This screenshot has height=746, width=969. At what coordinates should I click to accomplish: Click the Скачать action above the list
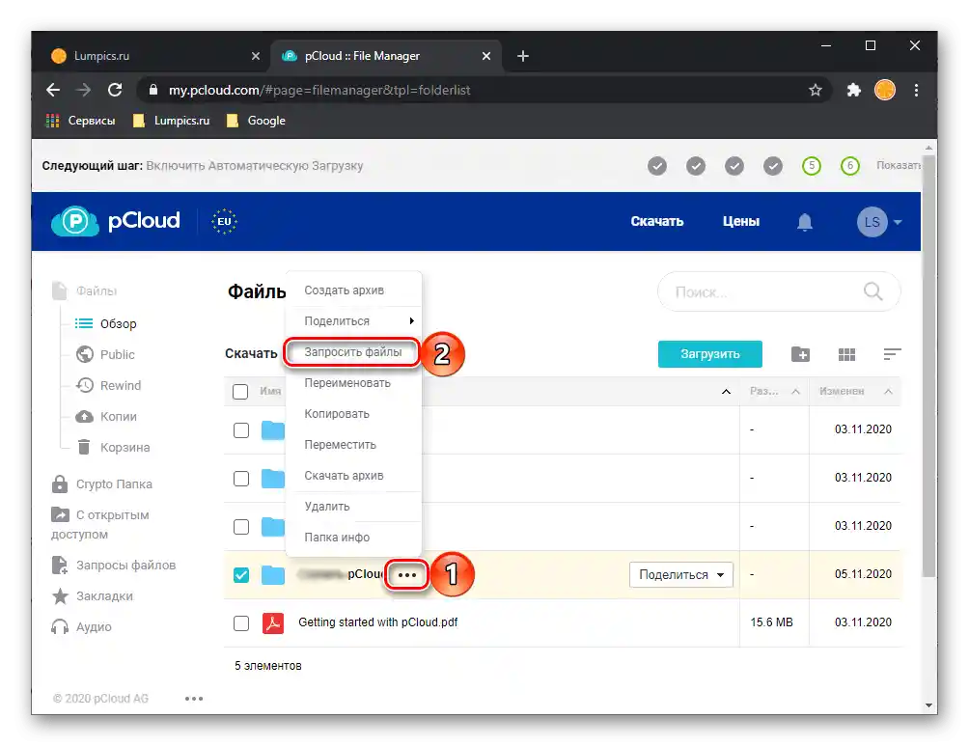point(251,353)
